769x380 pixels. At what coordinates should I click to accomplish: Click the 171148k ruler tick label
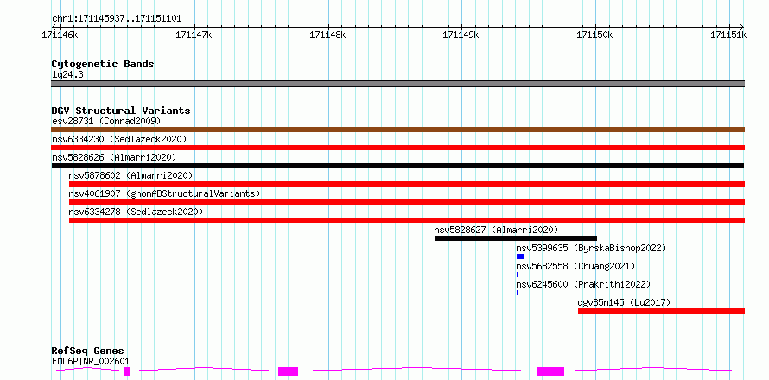tap(327, 35)
